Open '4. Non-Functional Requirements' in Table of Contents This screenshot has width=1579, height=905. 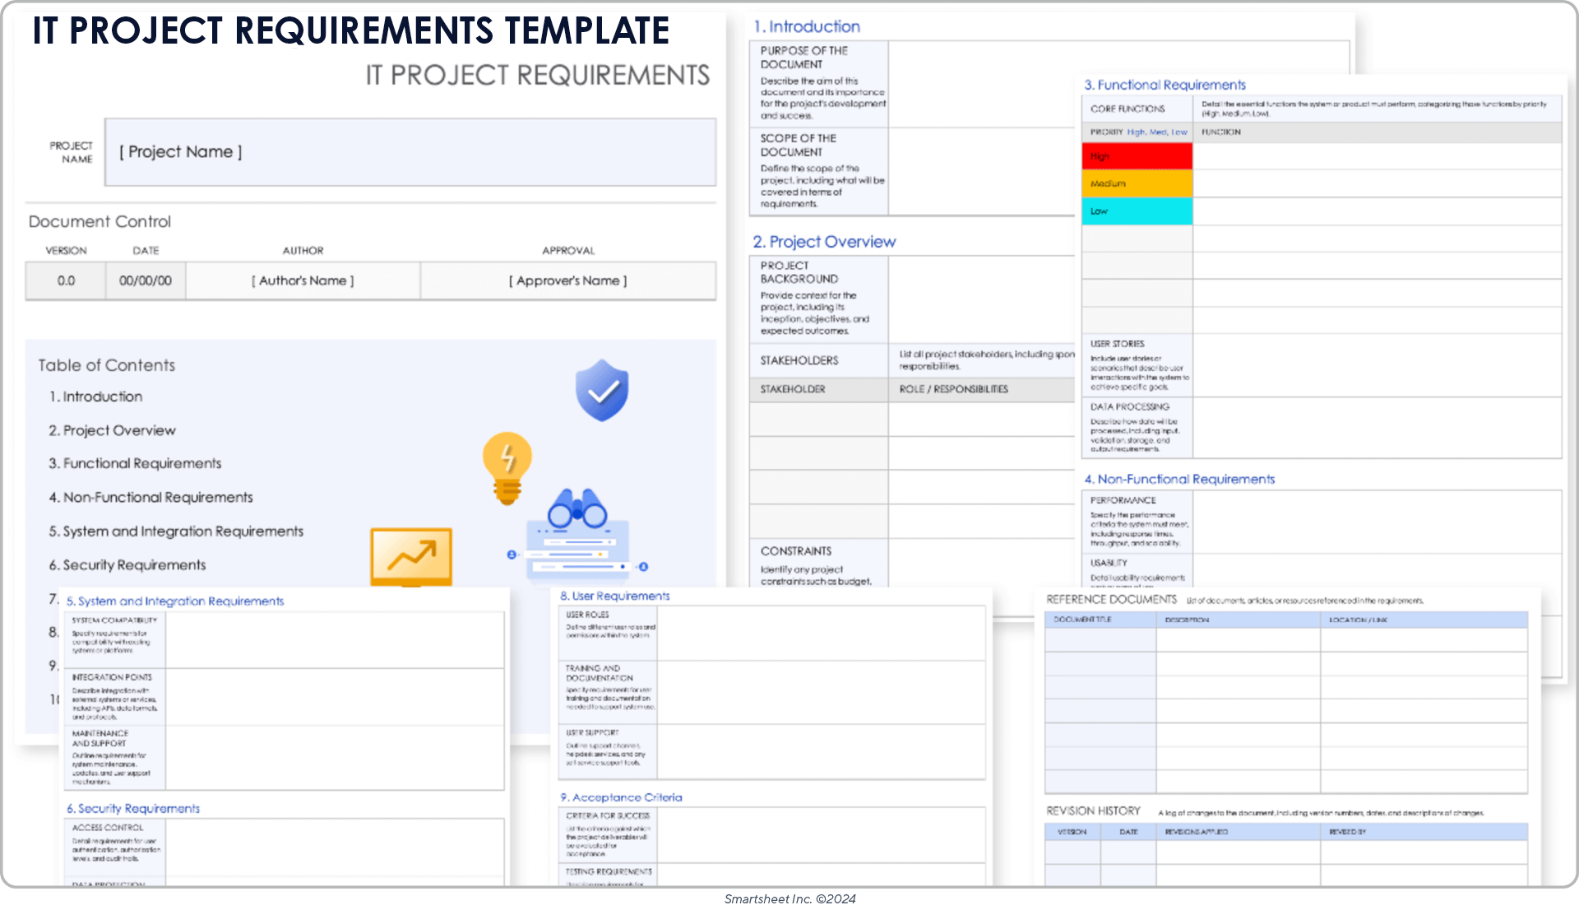tap(150, 498)
